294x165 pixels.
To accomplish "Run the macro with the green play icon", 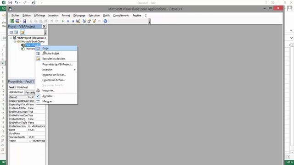I will (63, 21).
